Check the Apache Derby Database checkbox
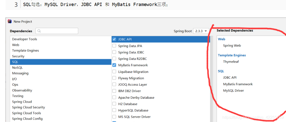Screen dimensions: 286x122 click(x=114, y=97)
